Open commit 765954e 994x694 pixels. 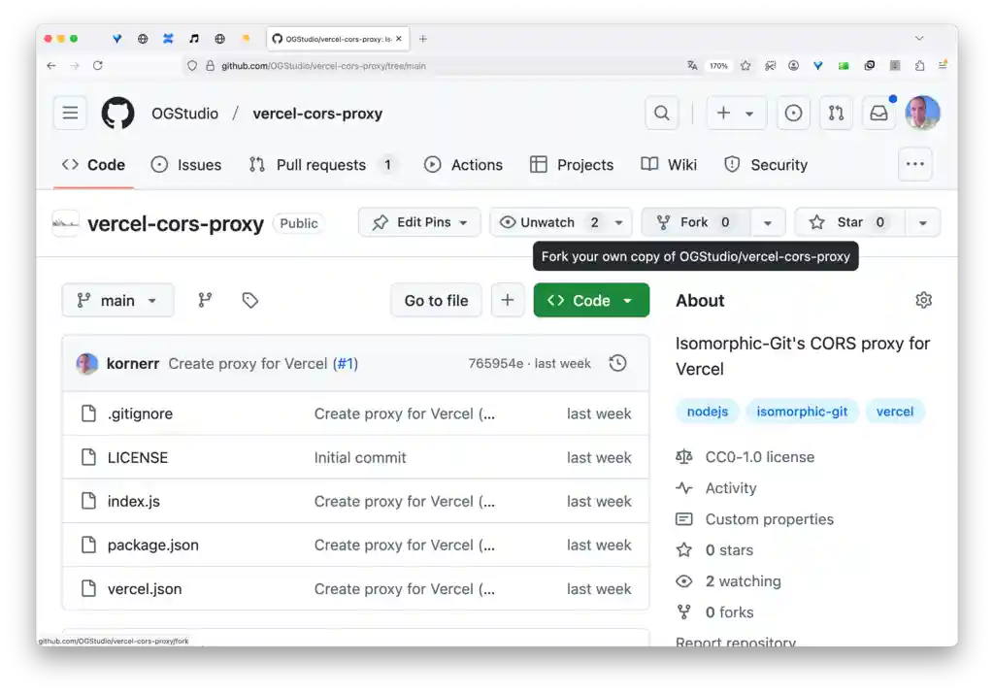point(496,364)
